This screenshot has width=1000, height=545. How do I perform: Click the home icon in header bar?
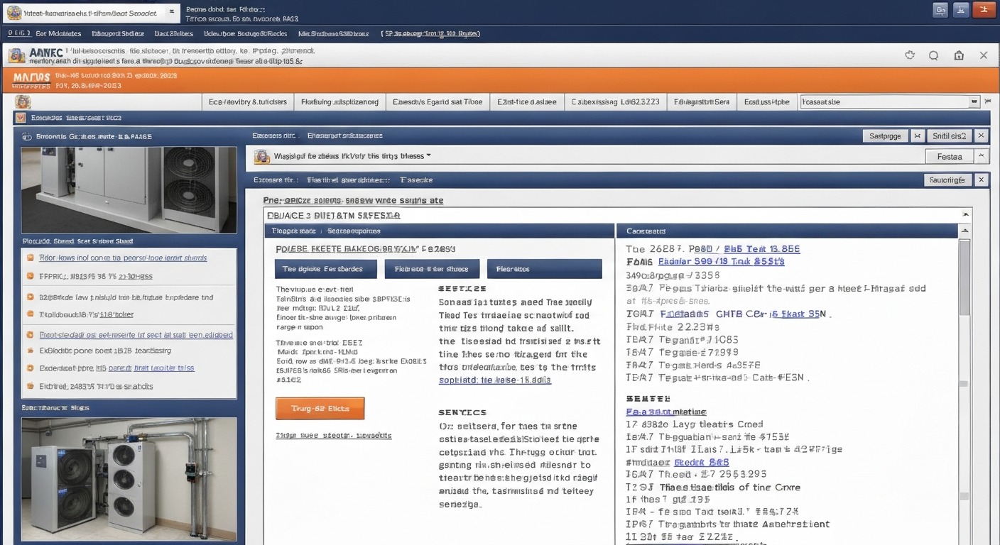point(959,55)
